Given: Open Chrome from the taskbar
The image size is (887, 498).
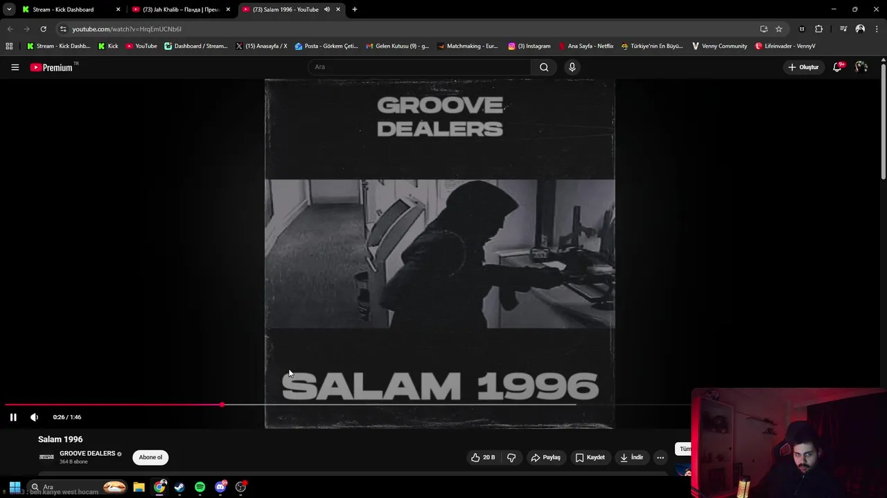Looking at the screenshot, I should click(x=159, y=487).
